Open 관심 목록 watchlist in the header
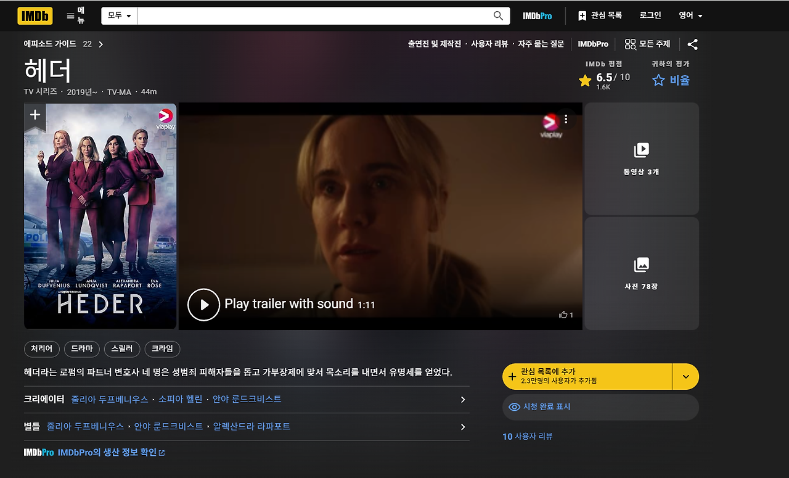 click(x=600, y=15)
